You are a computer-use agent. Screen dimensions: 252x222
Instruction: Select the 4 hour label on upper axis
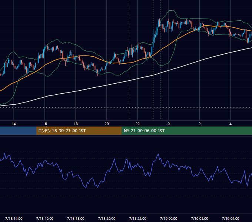tap(231, 124)
